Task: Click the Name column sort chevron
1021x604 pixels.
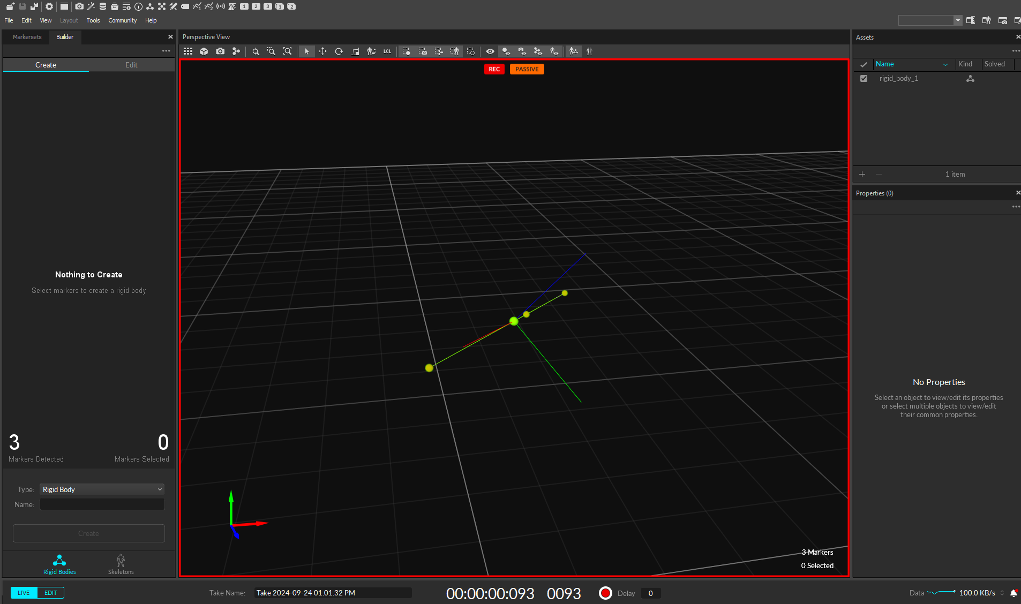Action: coord(945,64)
